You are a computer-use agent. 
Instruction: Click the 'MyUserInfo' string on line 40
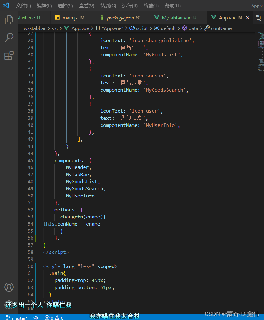click(160, 125)
